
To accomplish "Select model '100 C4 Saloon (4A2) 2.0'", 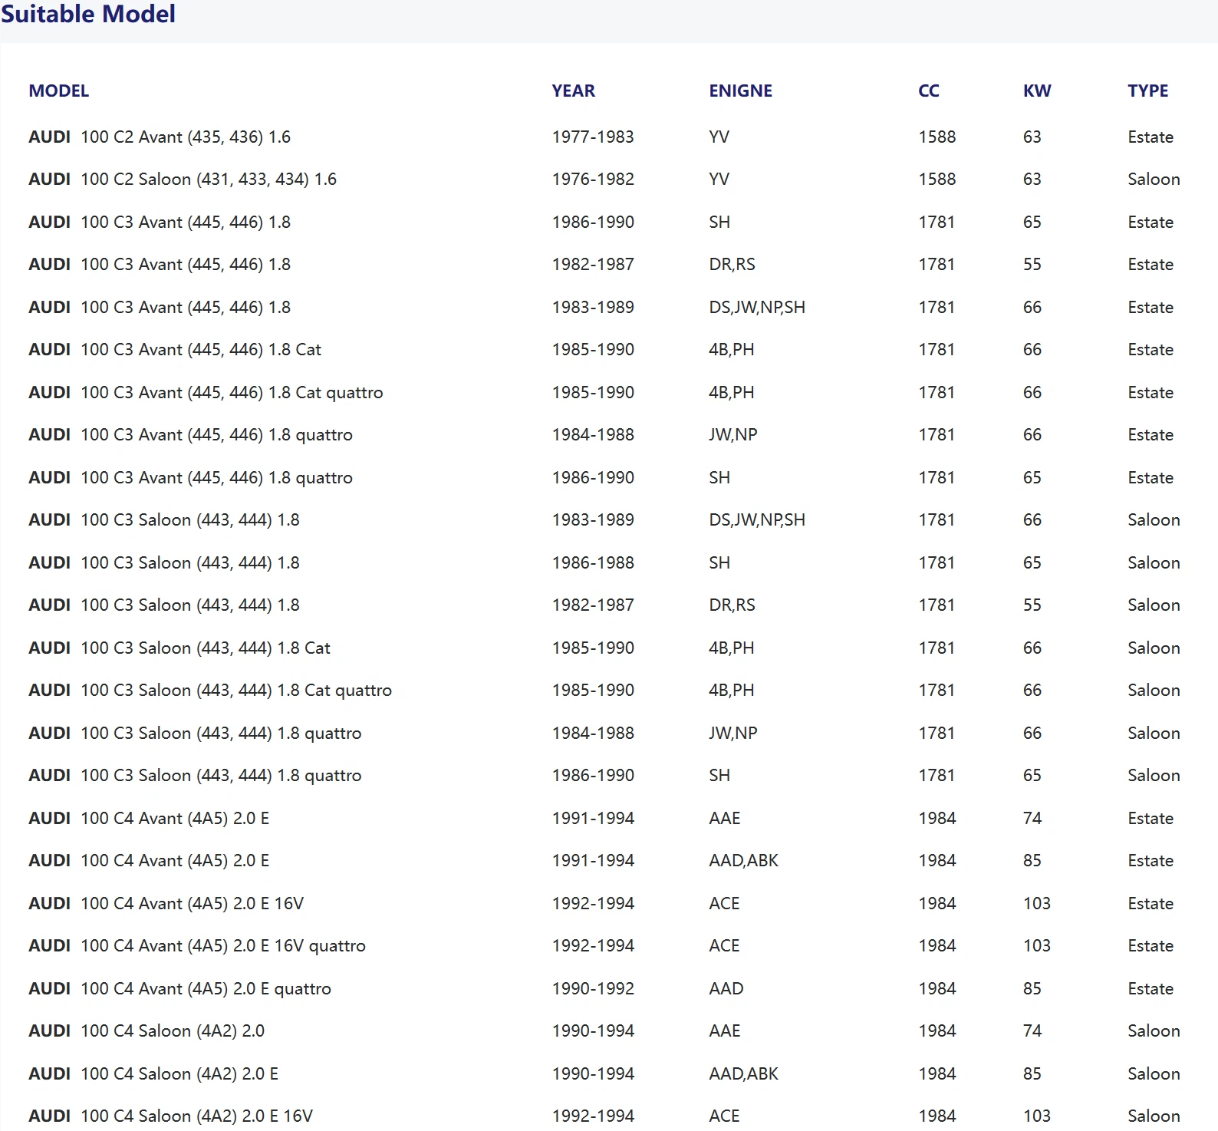I will 173,1030.
